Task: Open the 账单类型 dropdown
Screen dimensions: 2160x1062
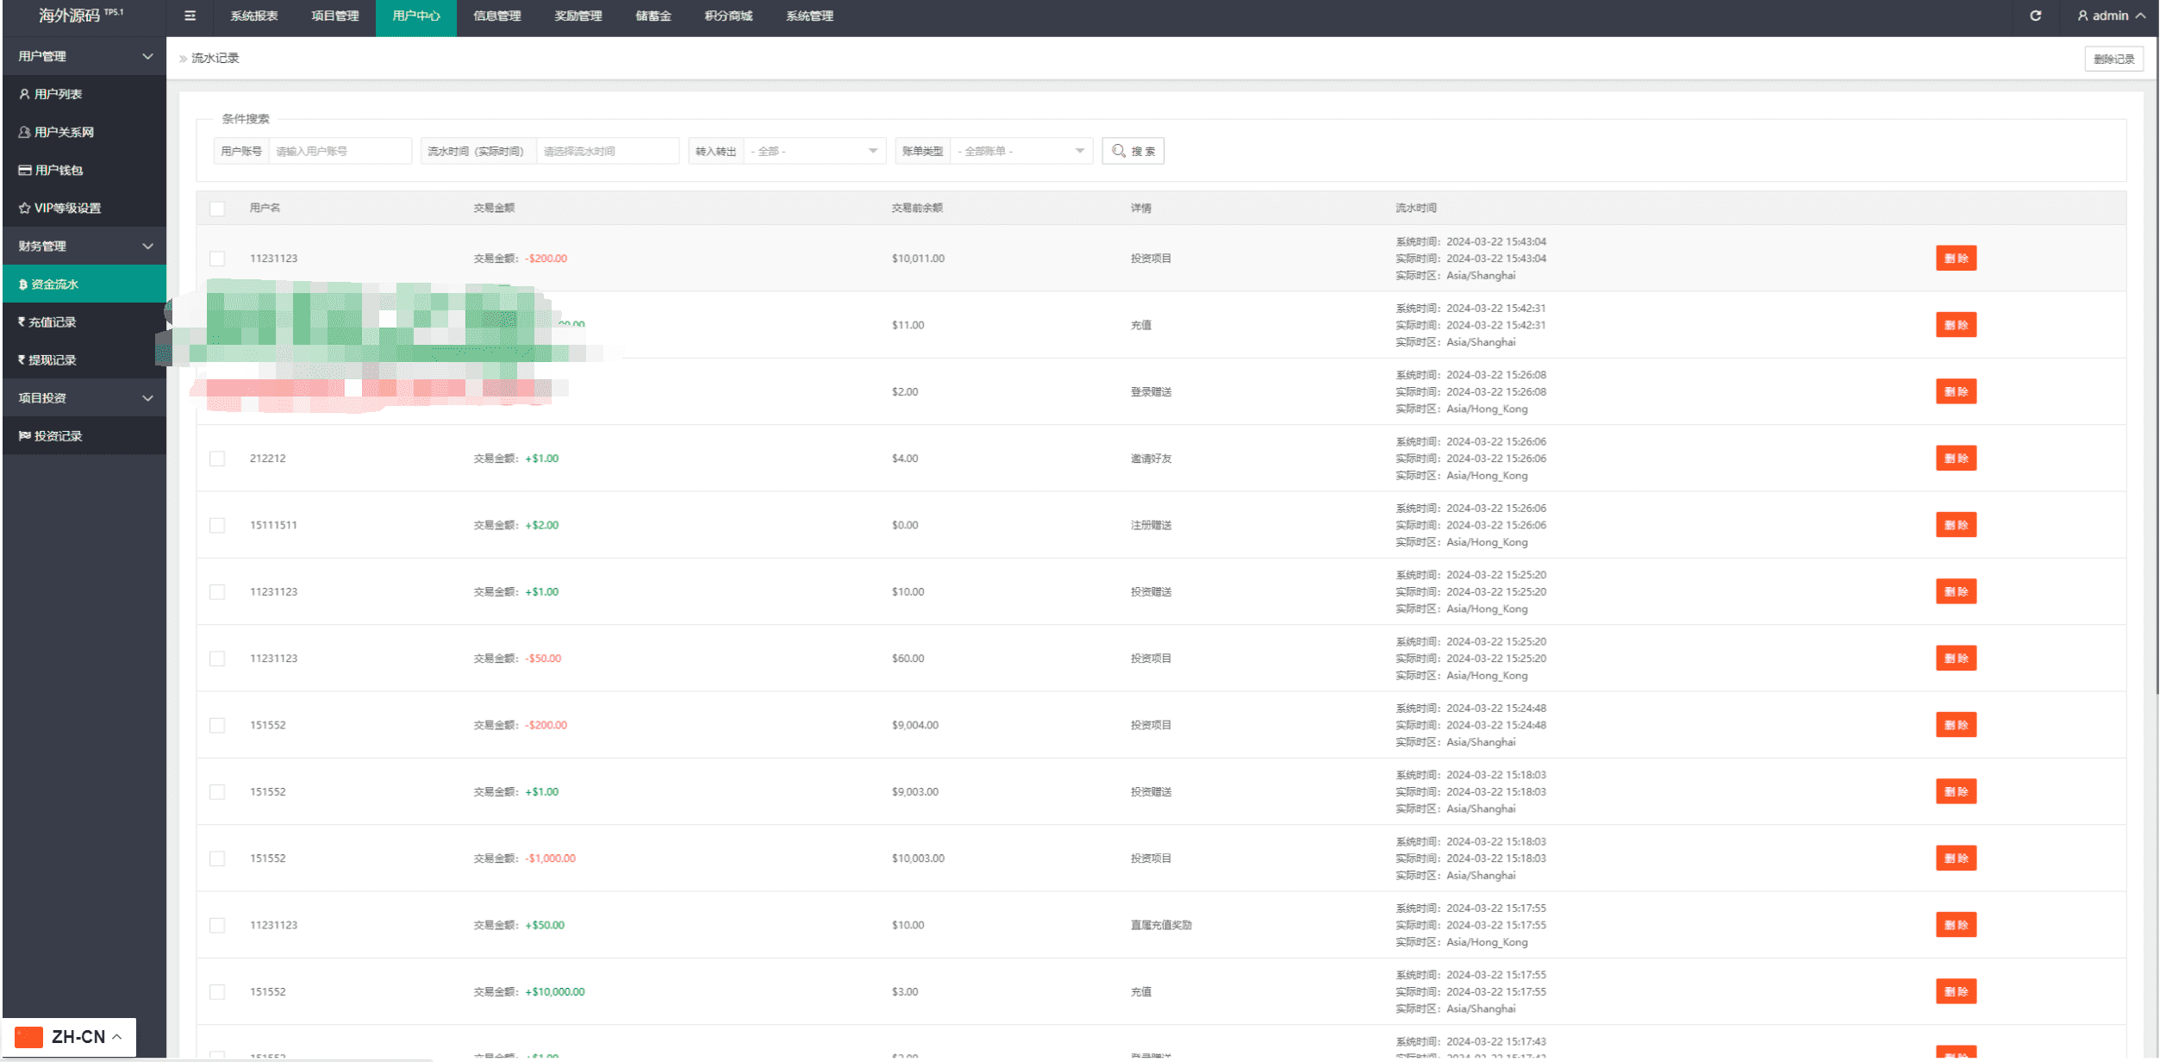Action: (1020, 151)
